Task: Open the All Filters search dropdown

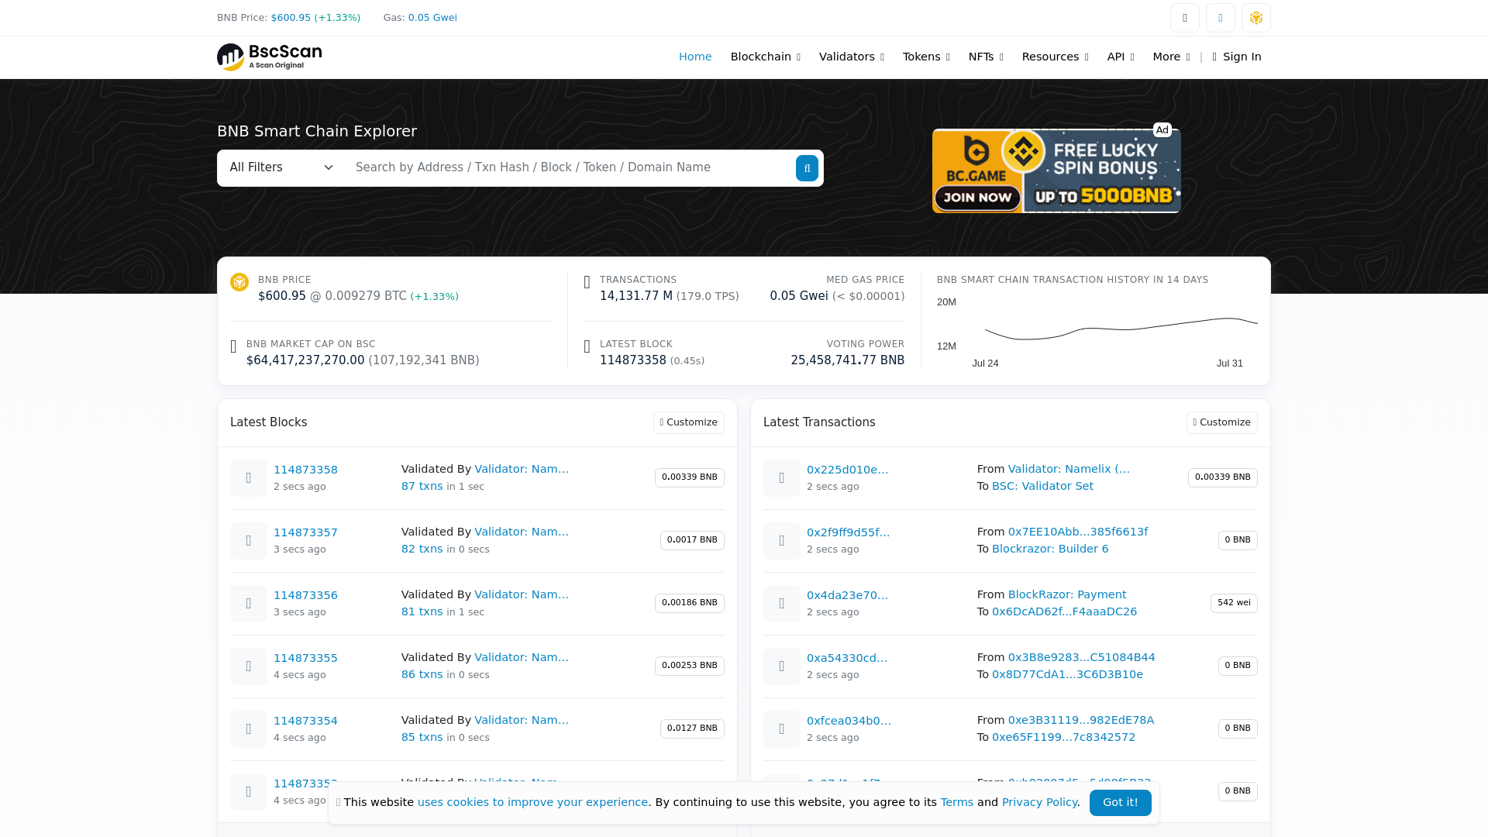Action: 281,167
